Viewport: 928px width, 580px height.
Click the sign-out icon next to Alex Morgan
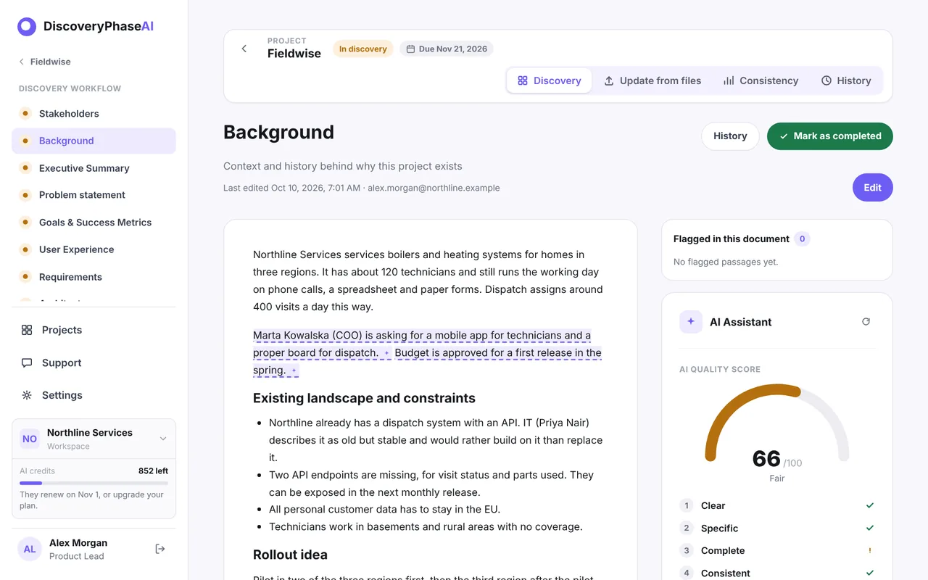coord(160,549)
